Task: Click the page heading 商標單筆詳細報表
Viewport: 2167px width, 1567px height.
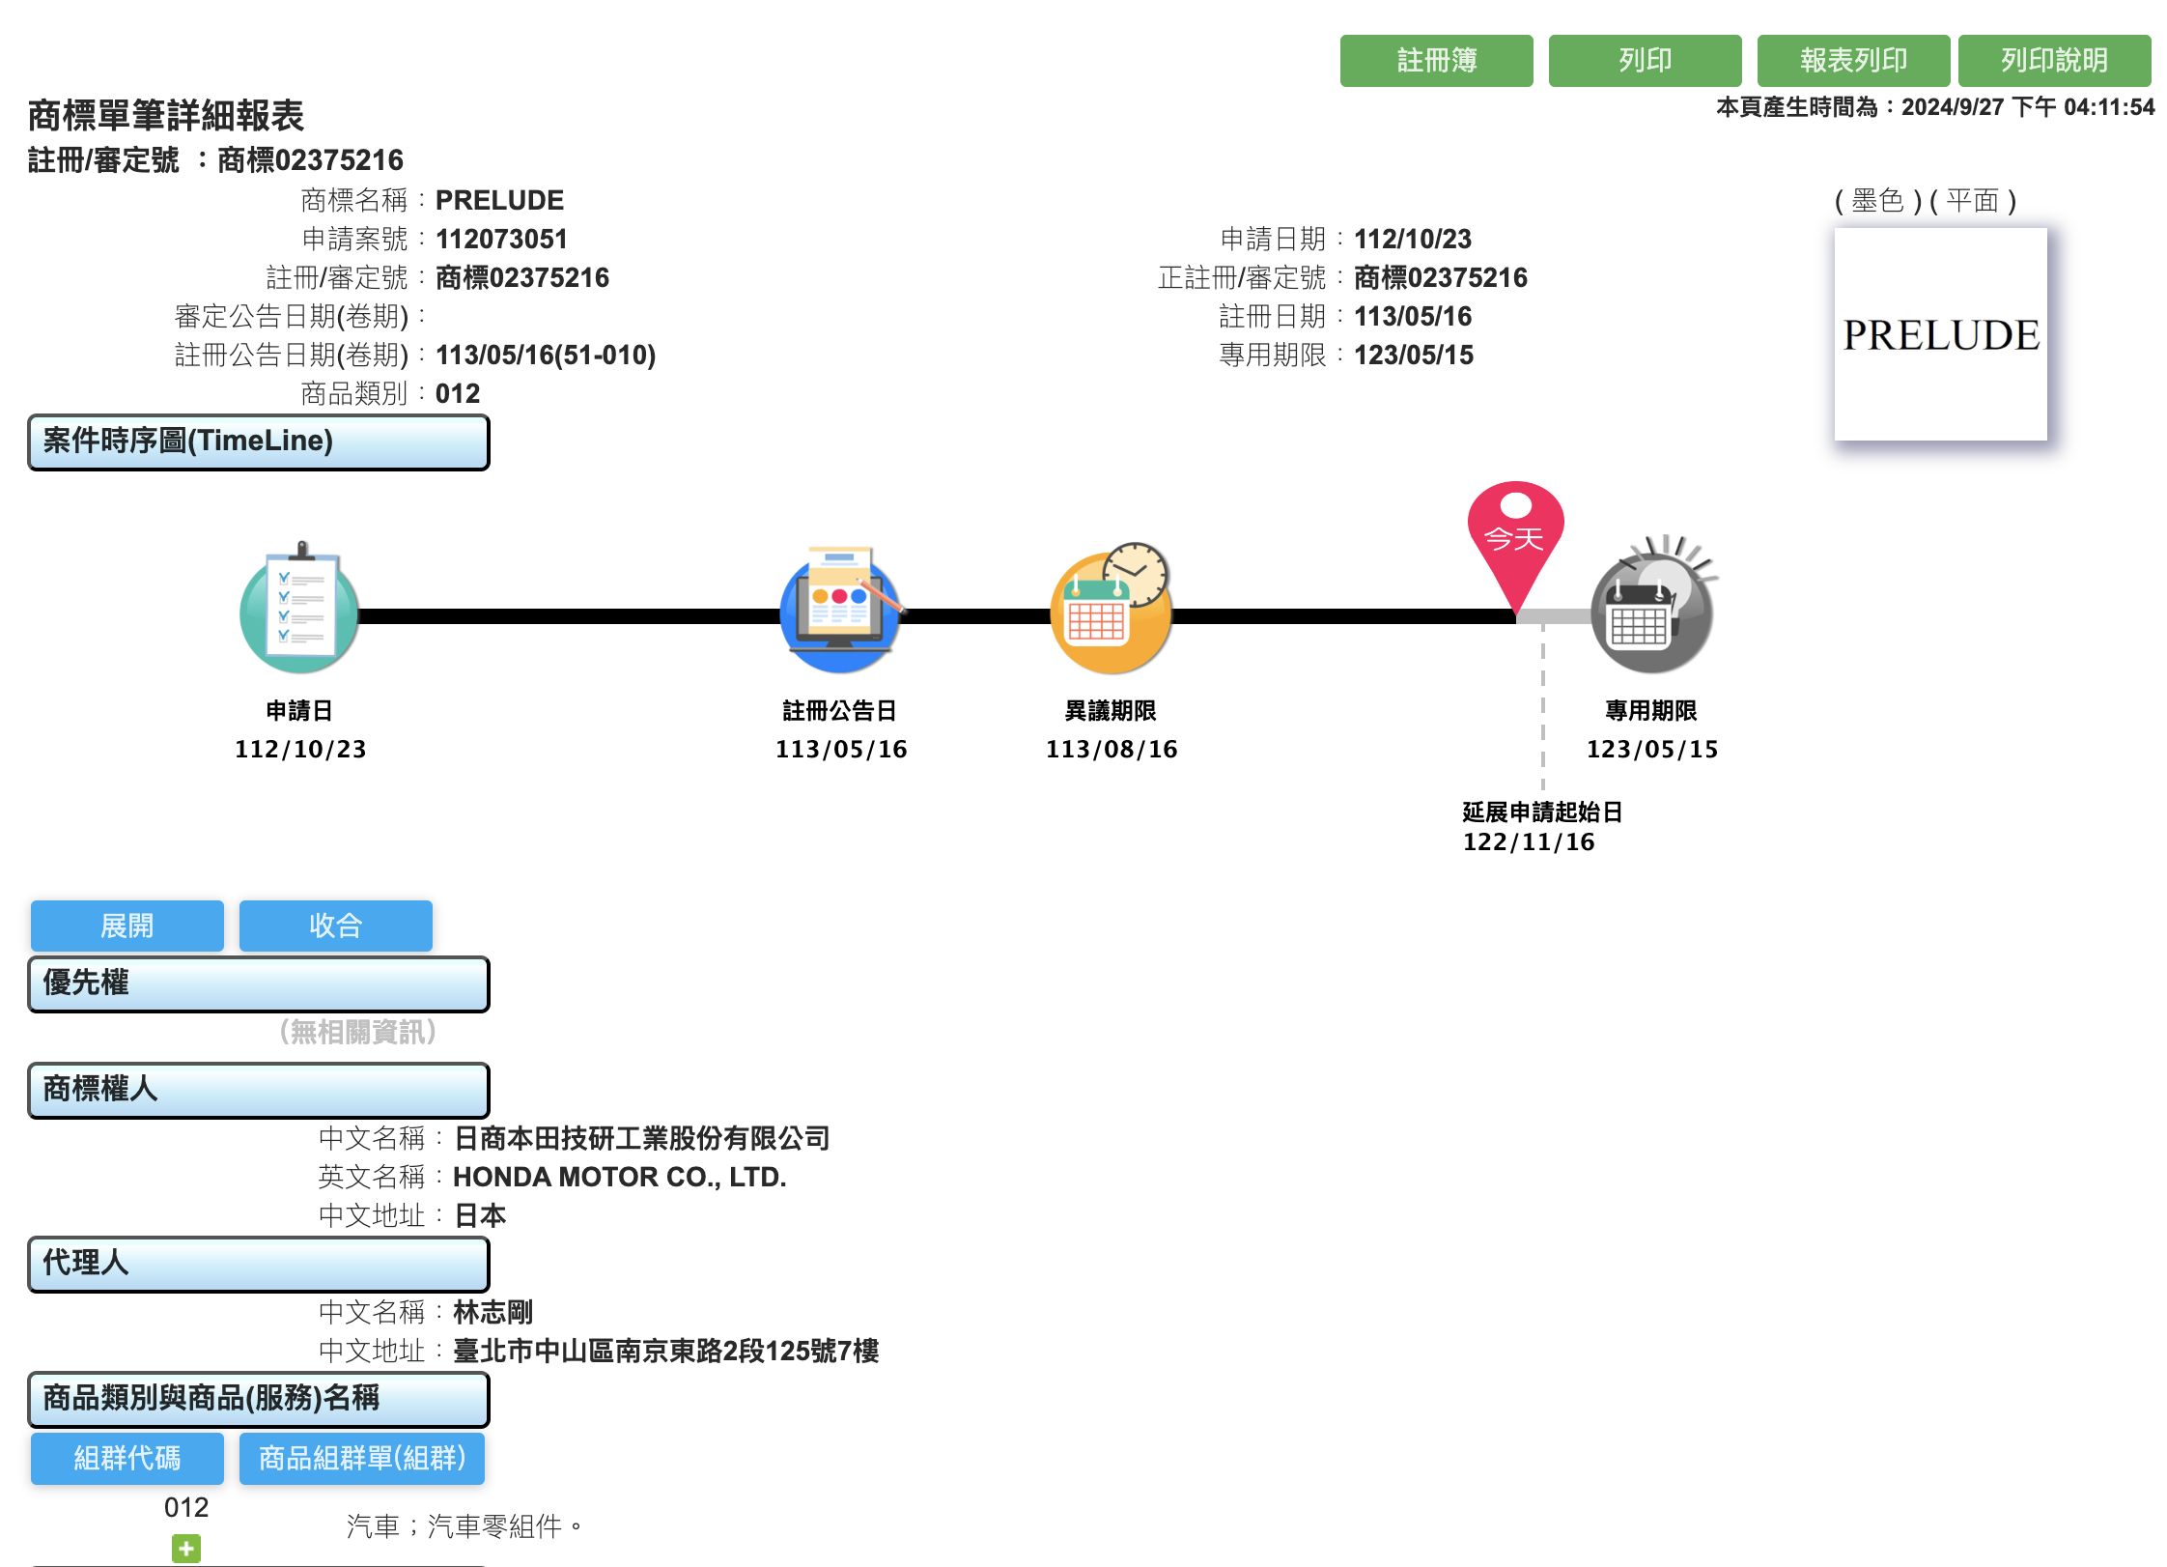Action: coord(165,115)
